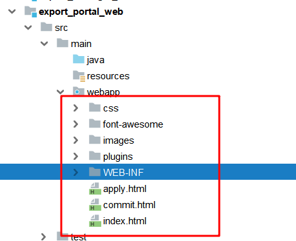Click the commit.html file icon

(95, 205)
